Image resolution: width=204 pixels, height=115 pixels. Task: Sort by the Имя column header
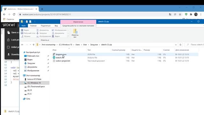click(x=55, y=50)
